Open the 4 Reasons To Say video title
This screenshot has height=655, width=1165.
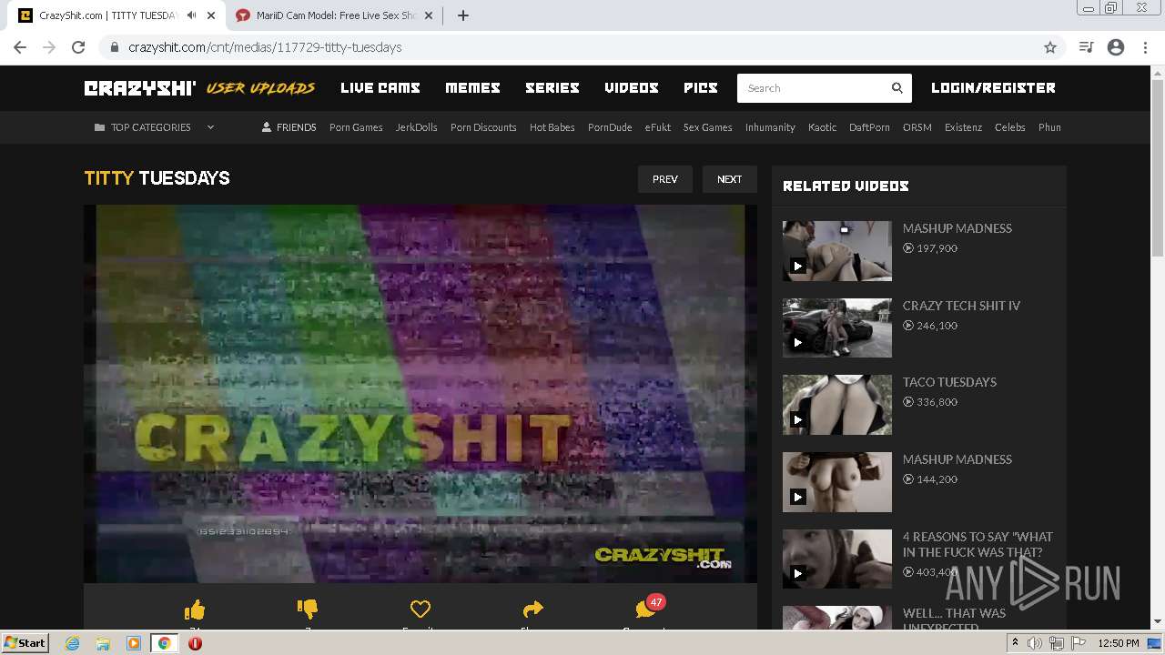pyautogui.click(x=978, y=544)
